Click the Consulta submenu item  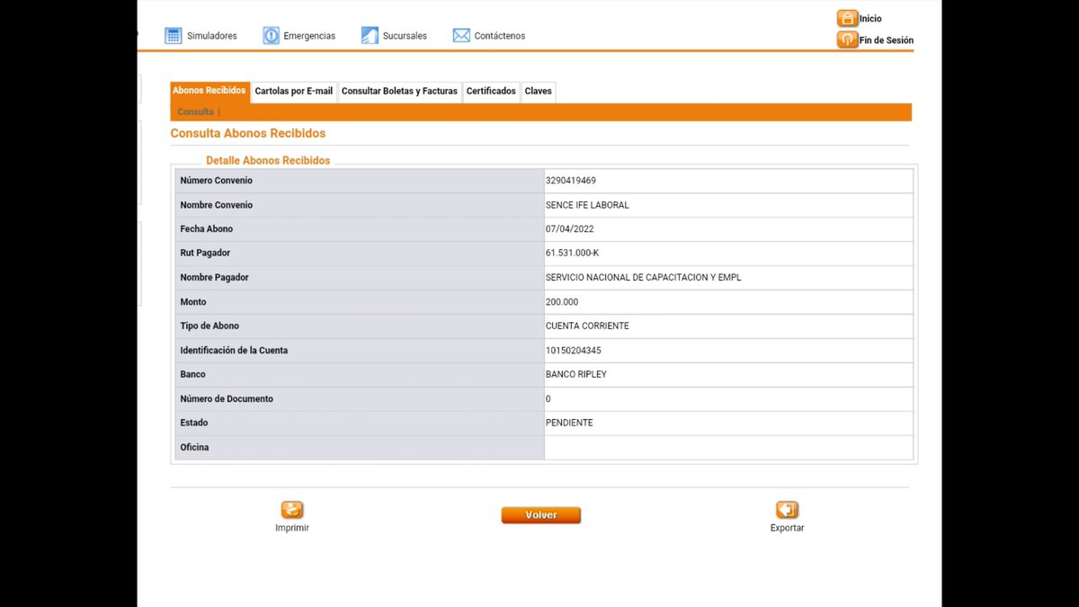(x=196, y=112)
